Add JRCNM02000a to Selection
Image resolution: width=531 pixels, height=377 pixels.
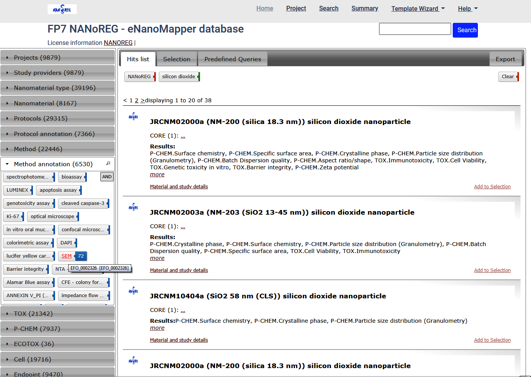(492, 187)
